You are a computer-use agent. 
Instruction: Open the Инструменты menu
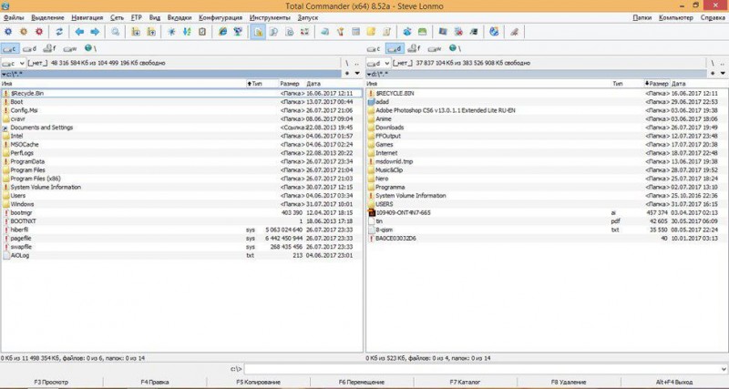270,17
